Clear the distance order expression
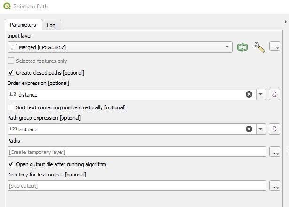The image size is (289, 207). coord(249,94)
